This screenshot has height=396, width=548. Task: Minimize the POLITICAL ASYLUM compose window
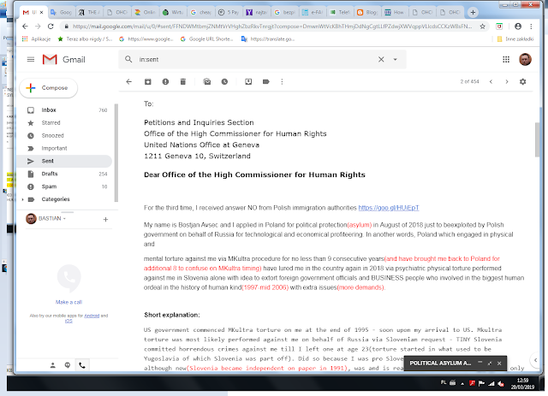click(480, 363)
